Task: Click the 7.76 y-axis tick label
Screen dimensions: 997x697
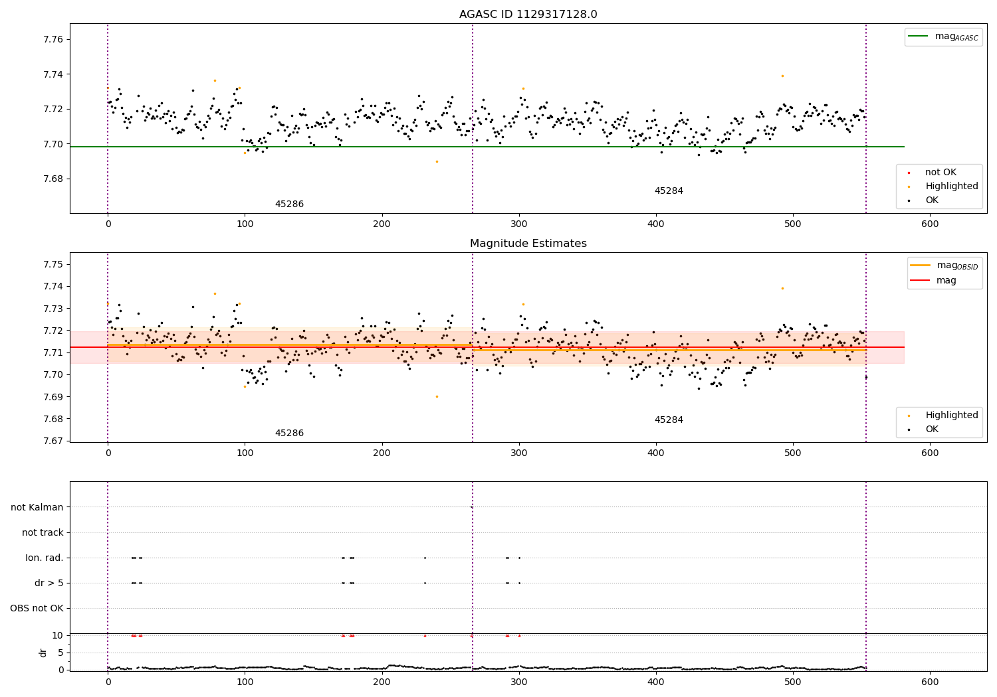Action: 52,40
